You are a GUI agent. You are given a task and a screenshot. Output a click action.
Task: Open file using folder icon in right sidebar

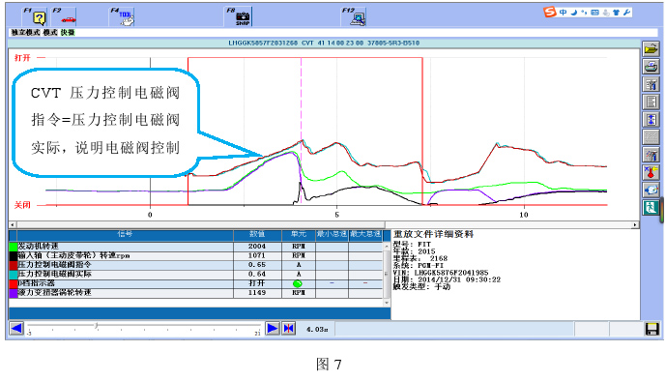tap(651, 49)
